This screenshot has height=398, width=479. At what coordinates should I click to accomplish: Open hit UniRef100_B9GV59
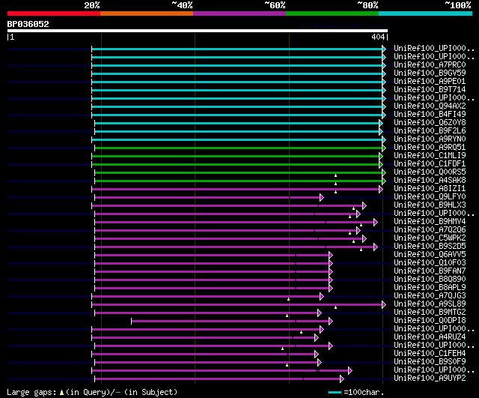430,73
